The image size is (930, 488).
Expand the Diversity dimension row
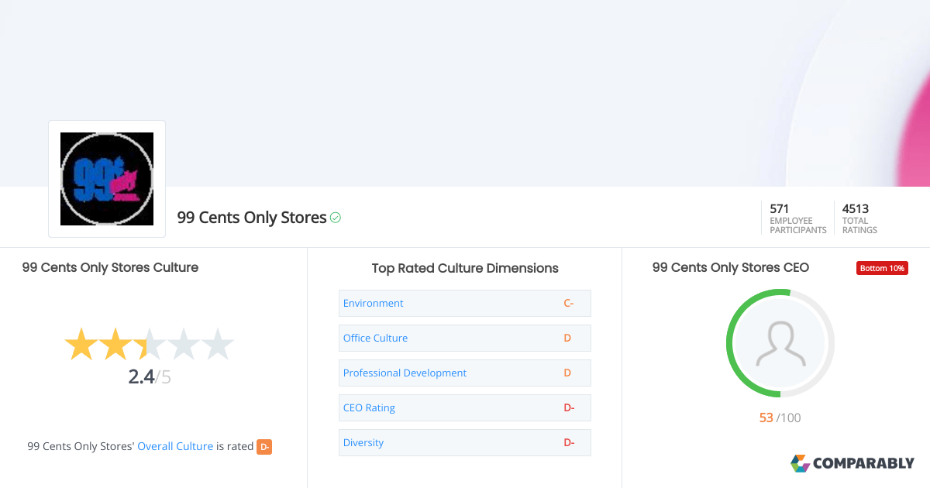pos(363,442)
